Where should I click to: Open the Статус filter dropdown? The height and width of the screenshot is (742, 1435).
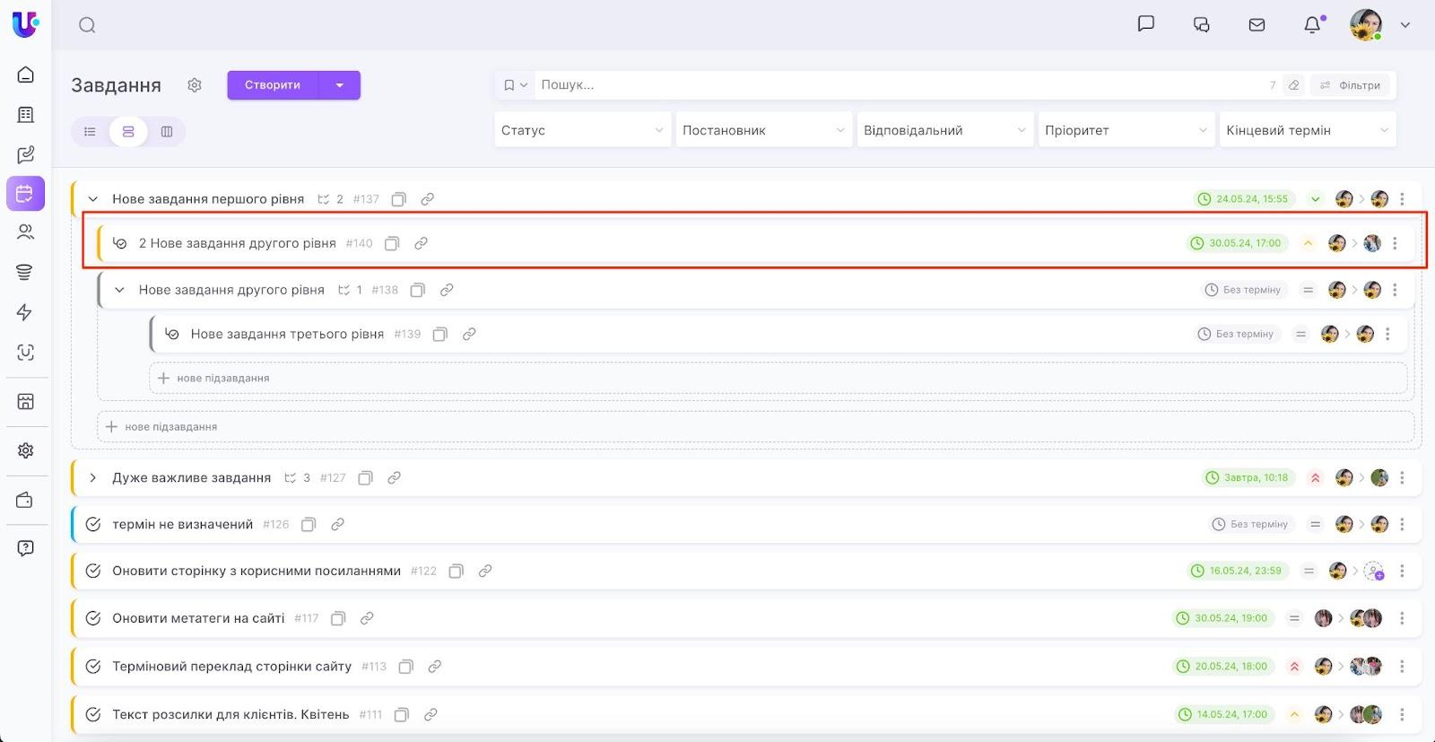pos(583,130)
